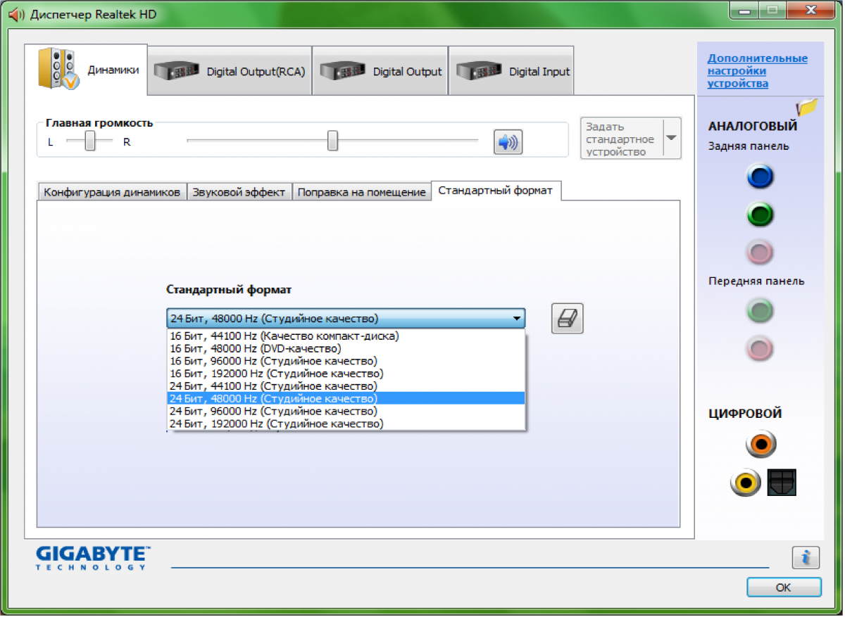Viewport: 845px width, 617px height.
Task: Click Задать стандартное устройство button
Action: click(622, 138)
